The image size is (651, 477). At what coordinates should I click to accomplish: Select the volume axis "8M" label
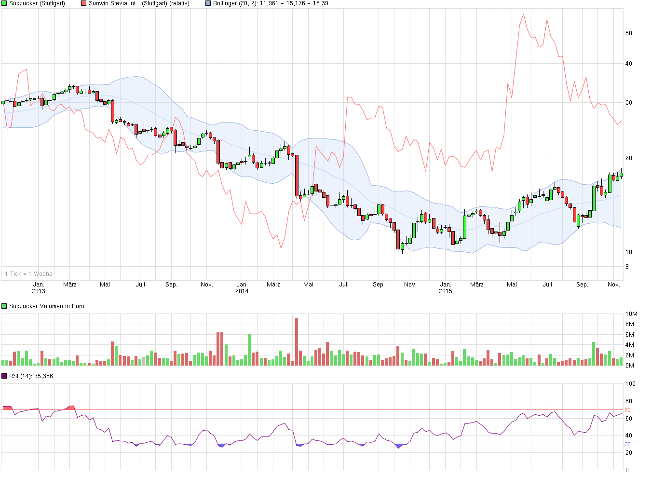(630, 325)
